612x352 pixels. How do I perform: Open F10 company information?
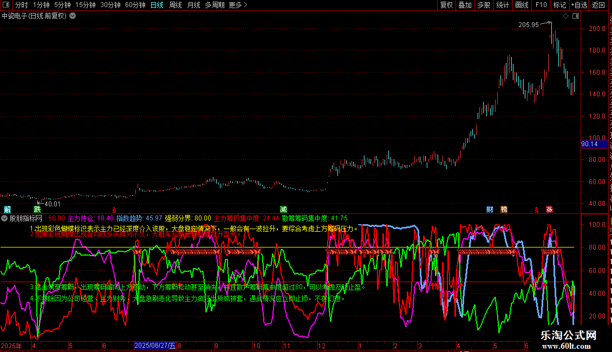[541, 5]
